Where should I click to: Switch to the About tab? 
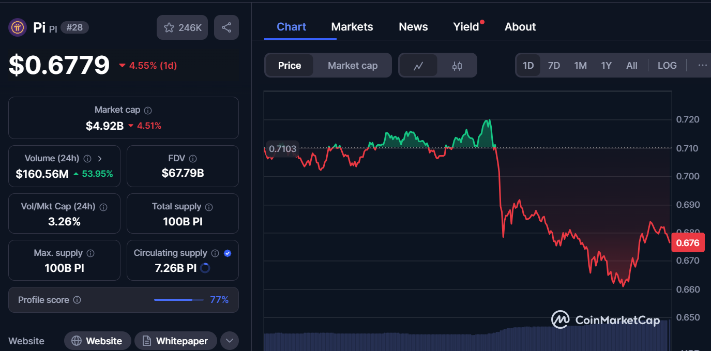[520, 27]
